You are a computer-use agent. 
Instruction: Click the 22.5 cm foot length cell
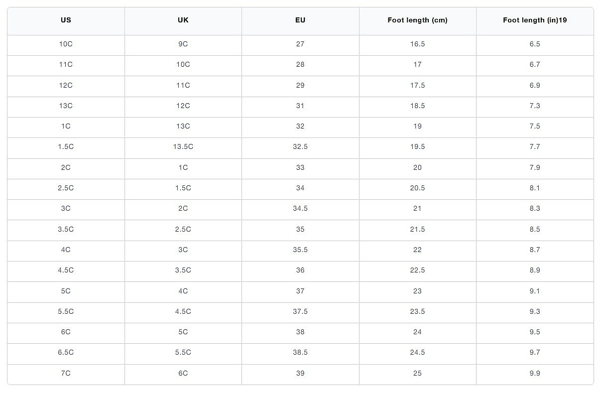[x=417, y=270]
